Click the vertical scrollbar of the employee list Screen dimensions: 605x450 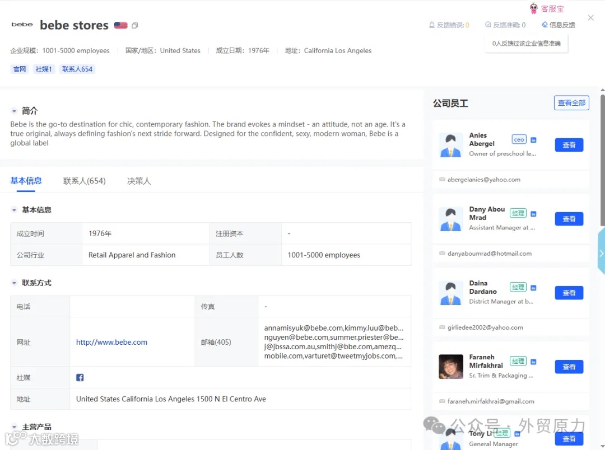click(602, 160)
